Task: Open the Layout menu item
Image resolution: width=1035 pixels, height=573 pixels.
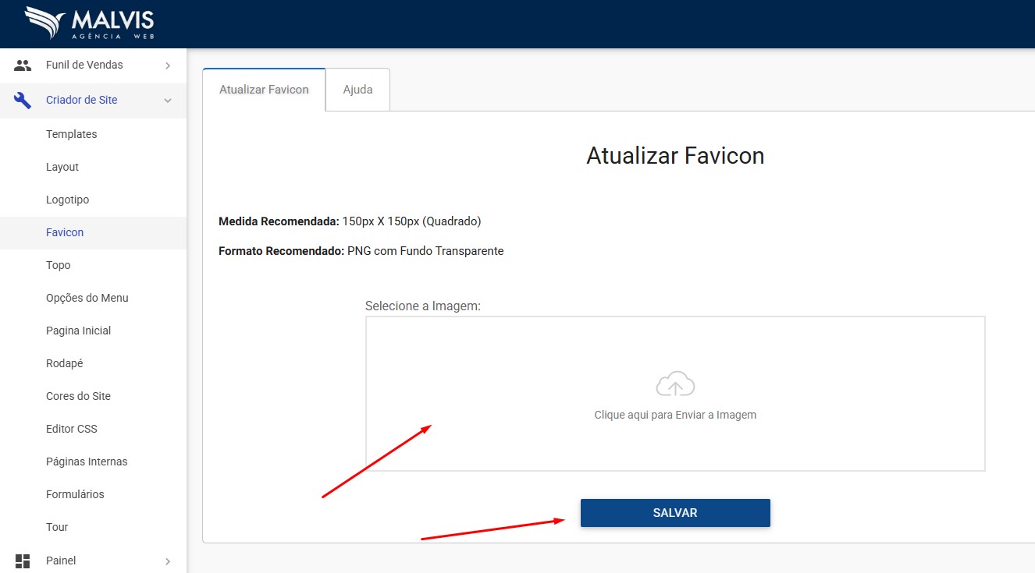Action: tap(62, 167)
